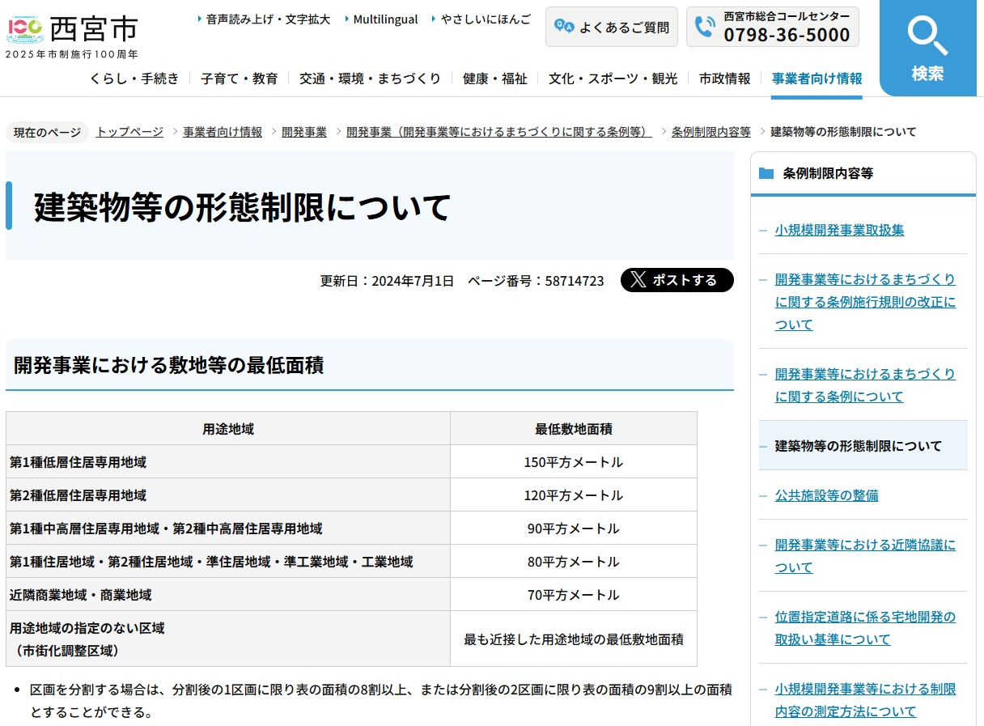The height and width of the screenshot is (726, 984).
Task: Open 交通・環境・まちづくり menu
Action: coord(370,79)
